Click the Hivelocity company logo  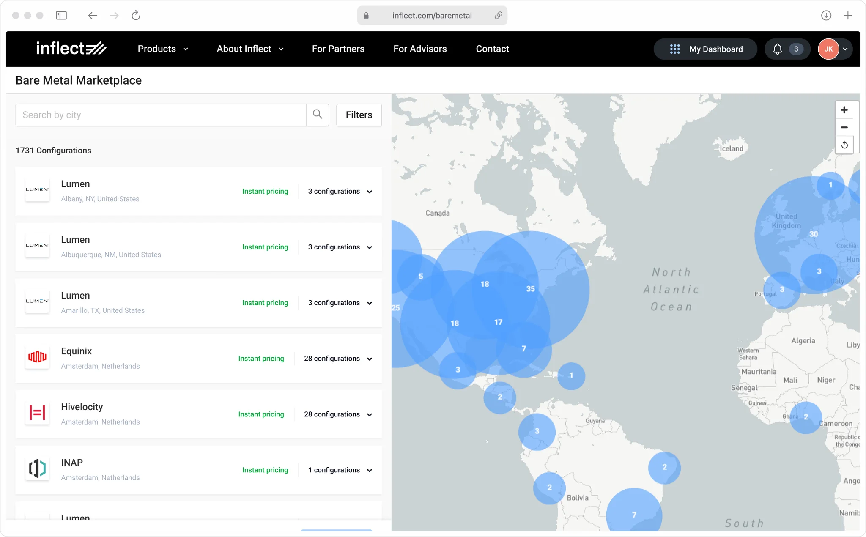click(x=37, y=413)
